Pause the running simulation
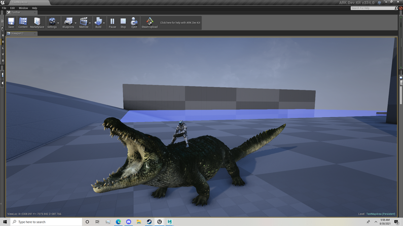 pos(113,23)
